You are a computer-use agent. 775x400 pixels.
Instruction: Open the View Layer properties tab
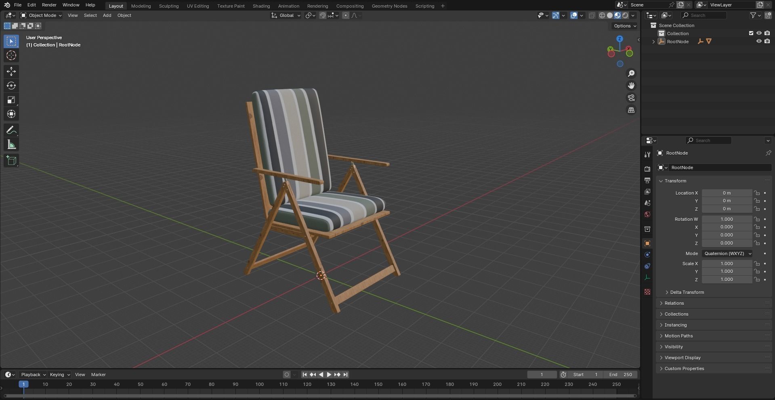click(647, 192)
